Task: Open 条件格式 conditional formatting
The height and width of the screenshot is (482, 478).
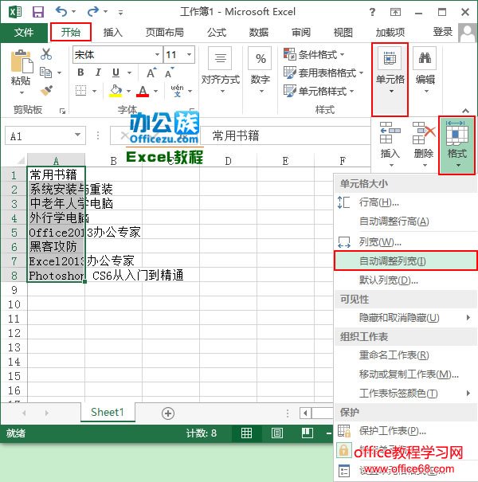Action: 314,54
